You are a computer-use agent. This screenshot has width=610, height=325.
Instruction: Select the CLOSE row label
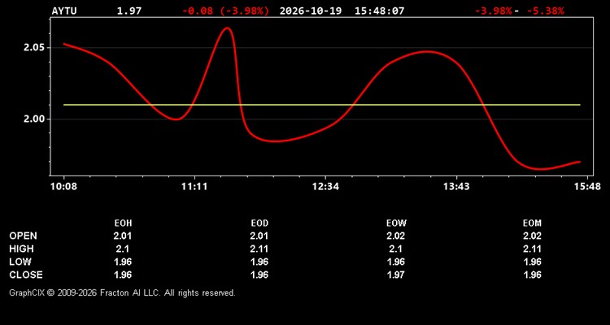(x=26, y=275)
